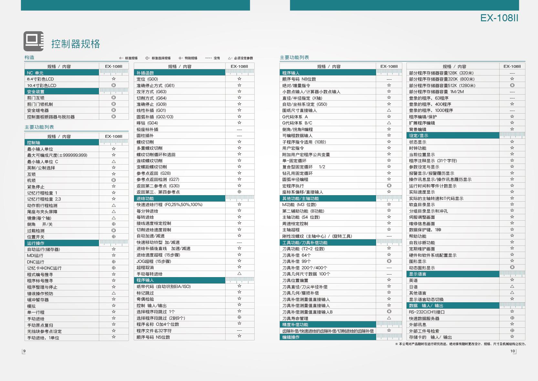This screenshot has width=538, height=381.
Task: Click the 手动原点复归 row
Action: [x=77, y=325]
